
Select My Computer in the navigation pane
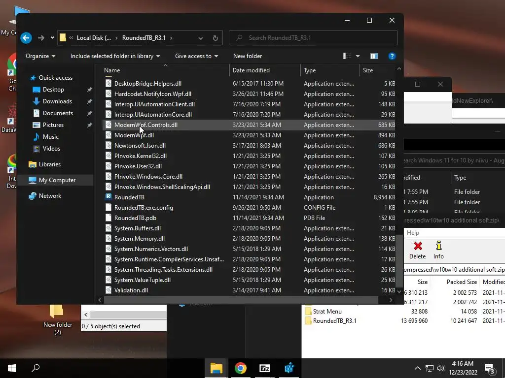(57, 180)
